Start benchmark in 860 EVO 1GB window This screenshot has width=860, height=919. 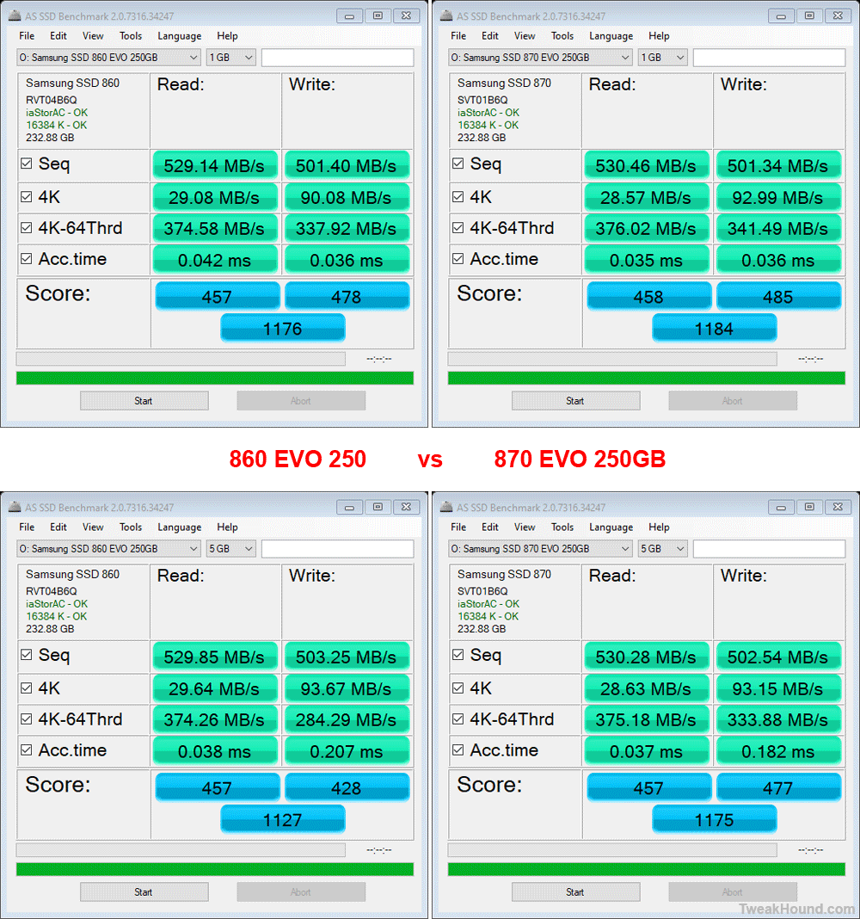coord(144,401)
